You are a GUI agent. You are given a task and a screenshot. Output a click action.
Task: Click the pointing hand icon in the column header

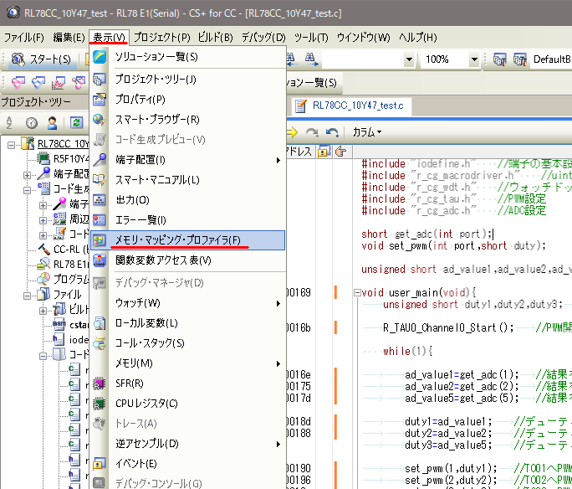click(340, 152)
